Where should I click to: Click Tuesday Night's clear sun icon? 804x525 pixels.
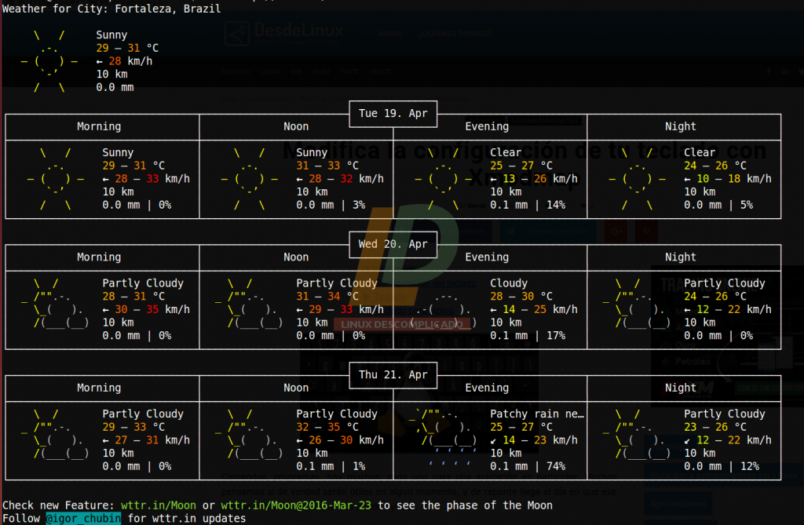pos(636,179)
